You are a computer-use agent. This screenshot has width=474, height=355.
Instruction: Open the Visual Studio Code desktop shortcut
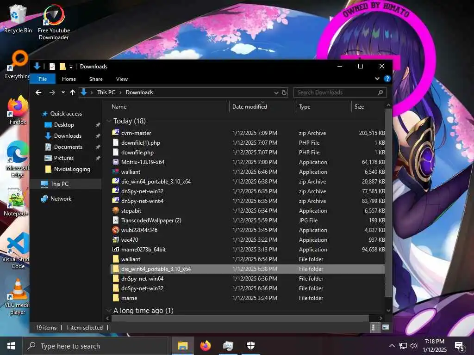pyautogui.click(x=18, y=251)
